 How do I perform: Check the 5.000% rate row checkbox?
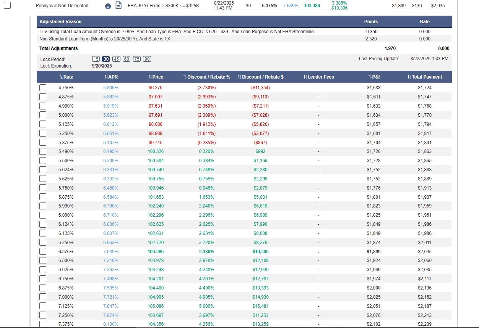[x=43, y=115]
